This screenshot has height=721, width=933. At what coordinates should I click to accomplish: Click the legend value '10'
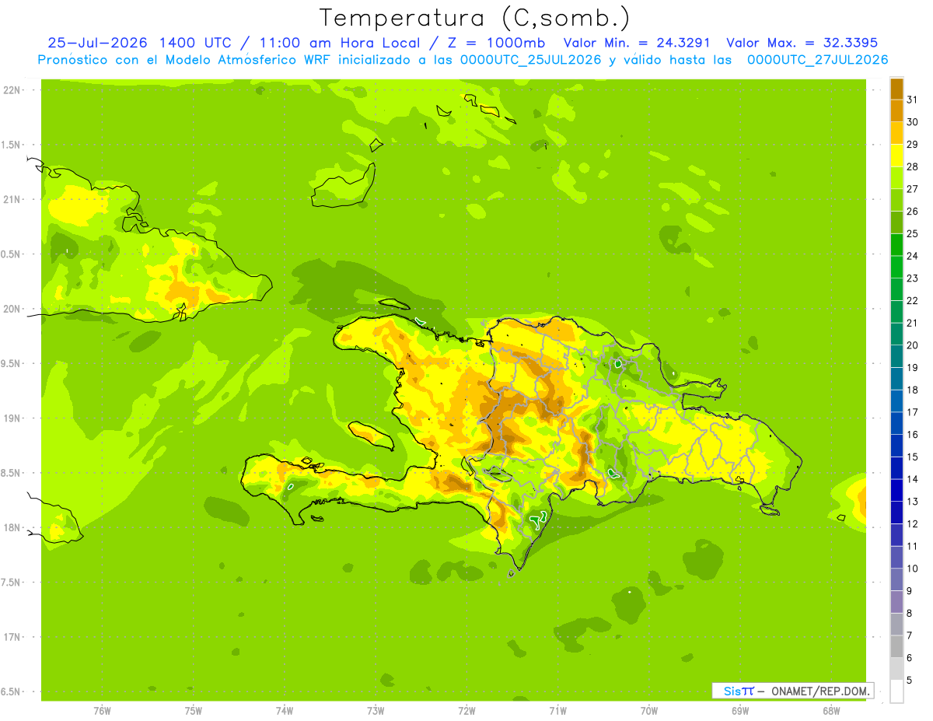coord(912,569)
